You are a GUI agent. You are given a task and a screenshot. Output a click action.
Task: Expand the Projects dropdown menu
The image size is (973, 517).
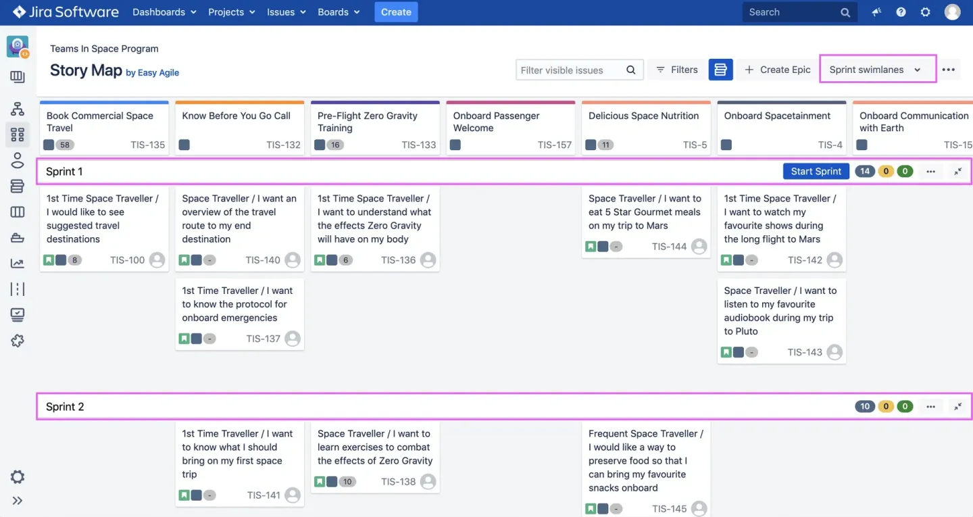coord(231,11)
